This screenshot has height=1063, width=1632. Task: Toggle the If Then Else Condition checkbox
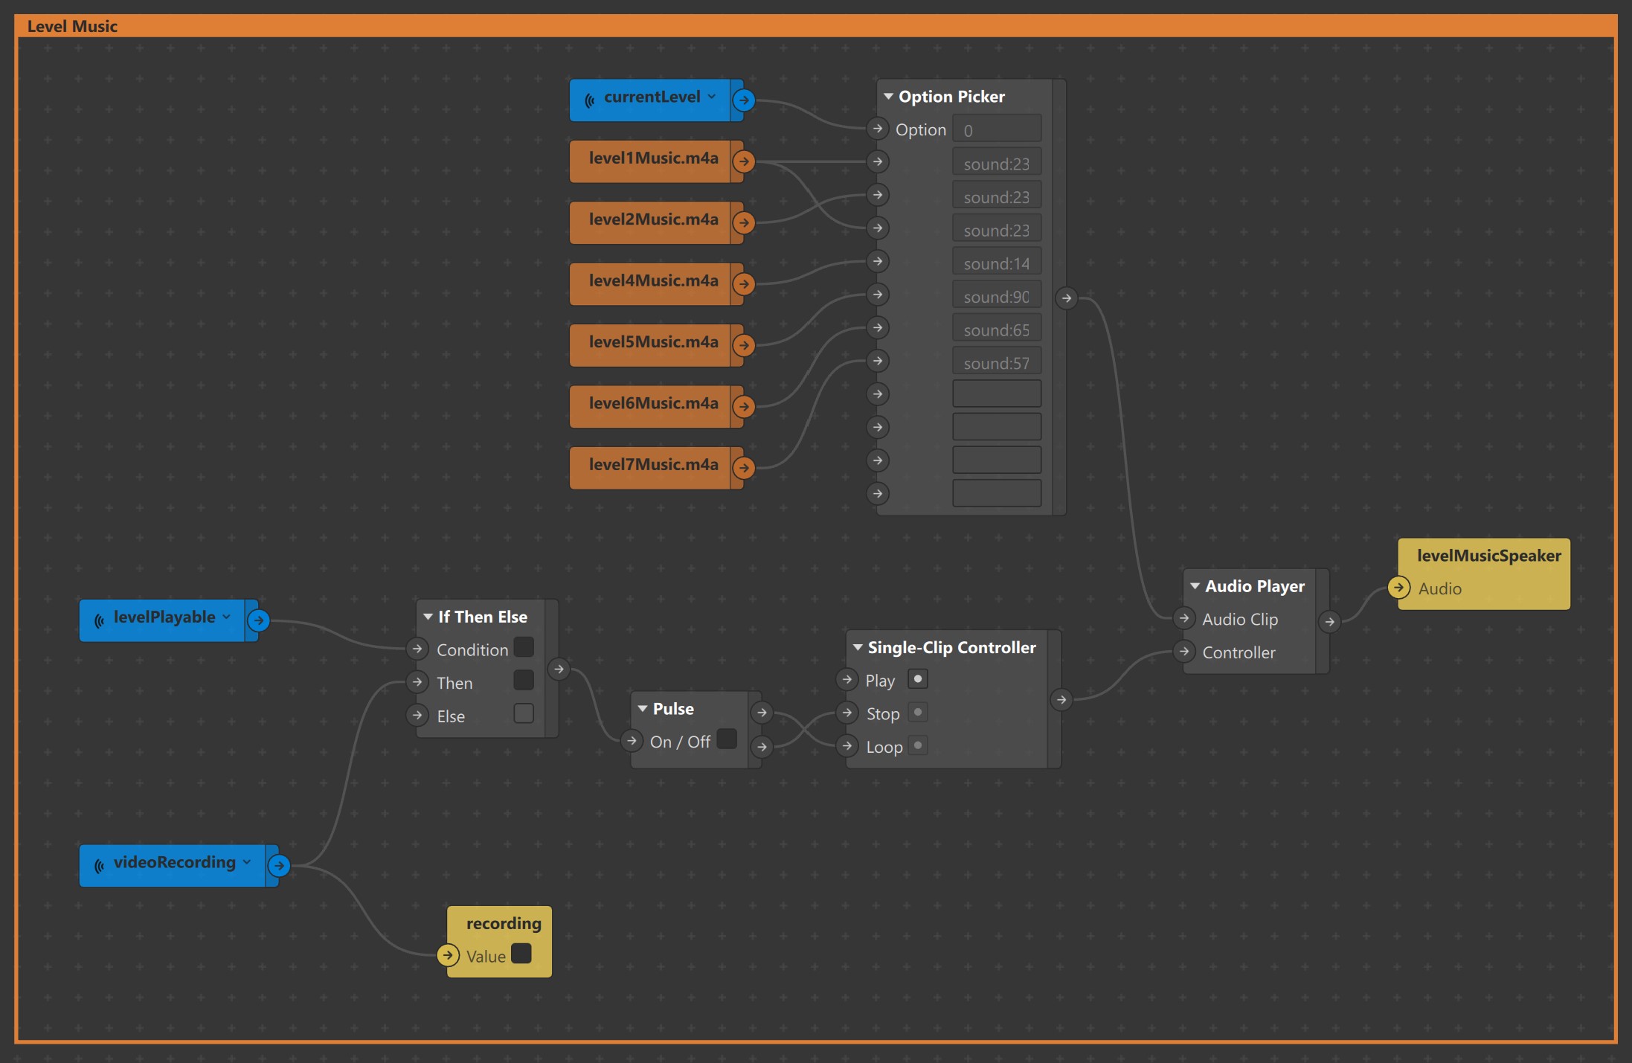pyautogui.click(x=524, y=648)
